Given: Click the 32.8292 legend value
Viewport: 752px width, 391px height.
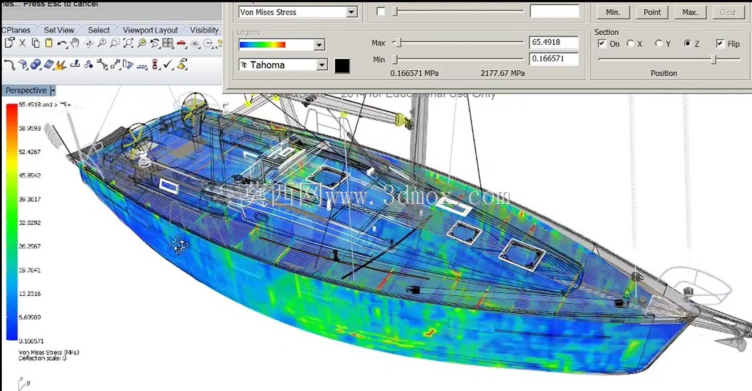Looking at the screenshot, I should [30, 222].
